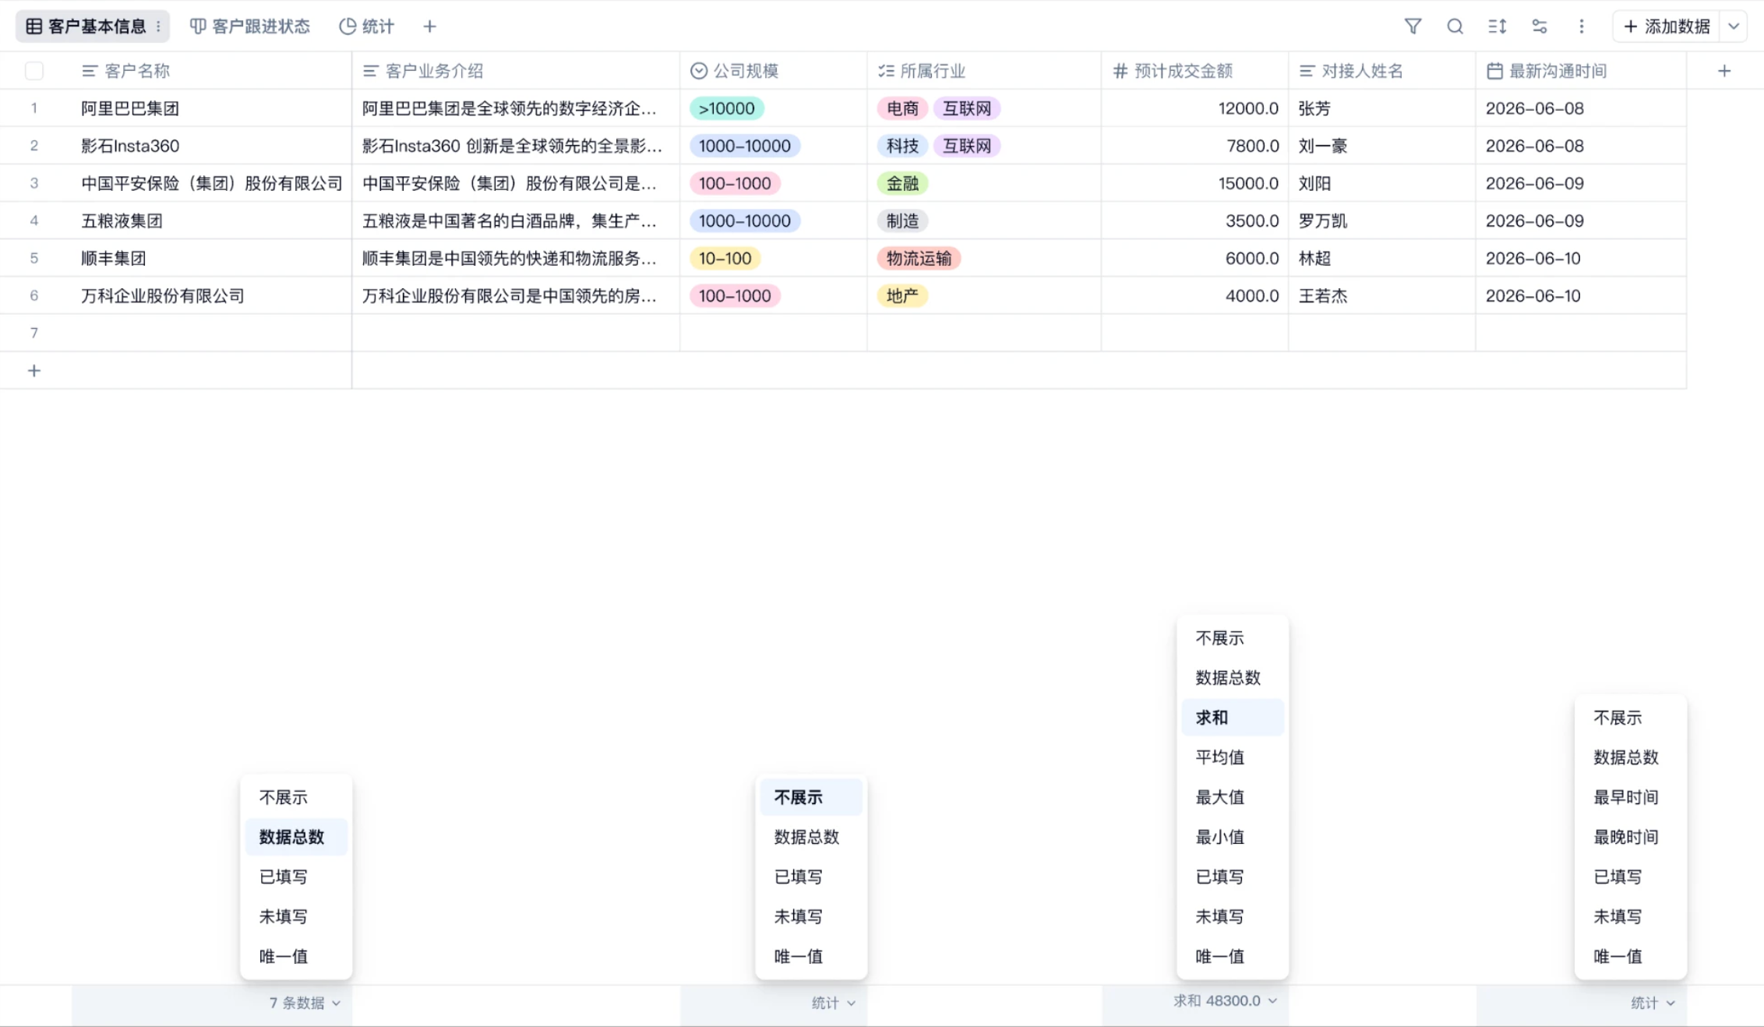The height and width of the screenshot is (1027, 1764).
Task: Click the 公司规模 column header
Action: tap(774, 71)
